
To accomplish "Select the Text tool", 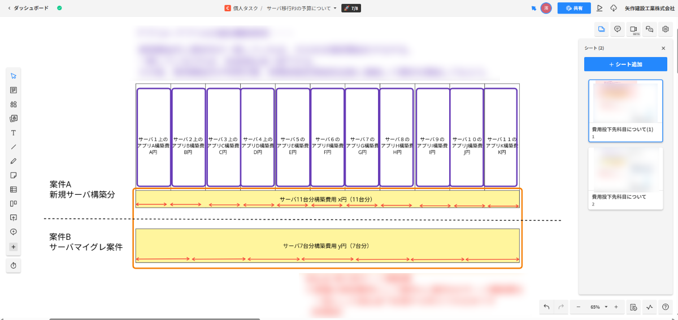I will pos(14,133).
